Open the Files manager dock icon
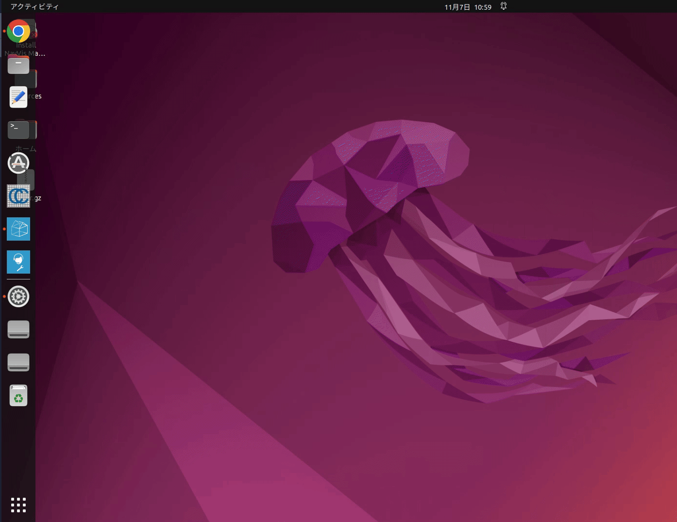The height and width of the screenshot is (522, 677). pyautogui.click(x=18, y=64)
